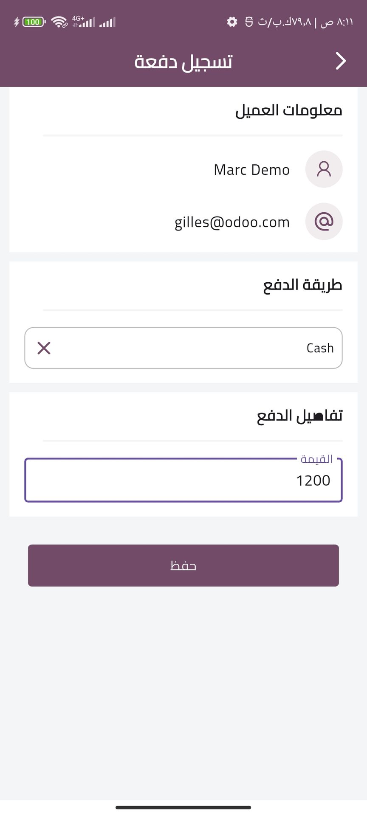Tap the معلومات العميل section header

(x=289, y=110)
